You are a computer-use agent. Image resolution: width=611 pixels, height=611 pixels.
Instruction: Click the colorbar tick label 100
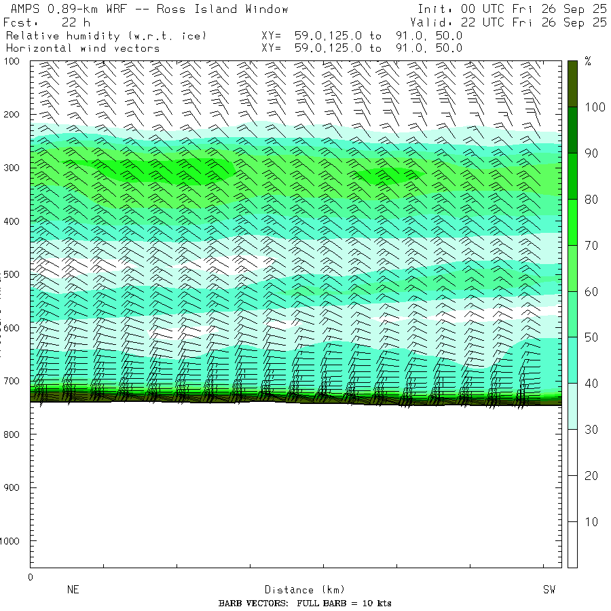point(595,107)
